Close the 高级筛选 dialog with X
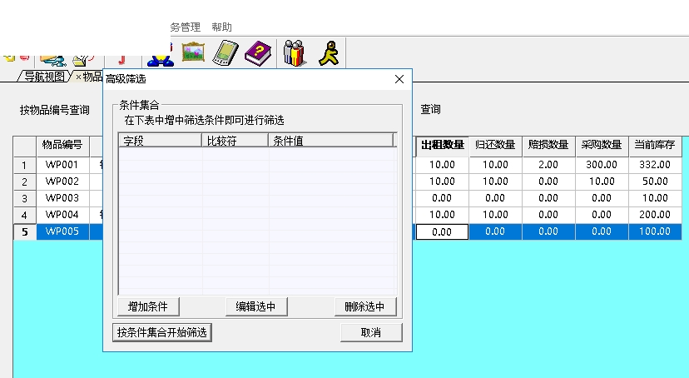This screenshot has width=689, height=378. point(399,79)
